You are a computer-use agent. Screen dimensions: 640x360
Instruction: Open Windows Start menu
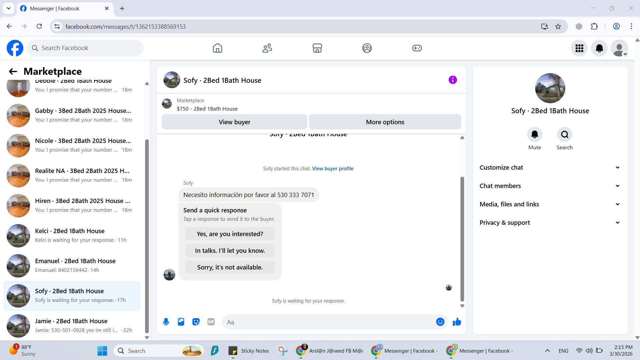click(102, 351)
